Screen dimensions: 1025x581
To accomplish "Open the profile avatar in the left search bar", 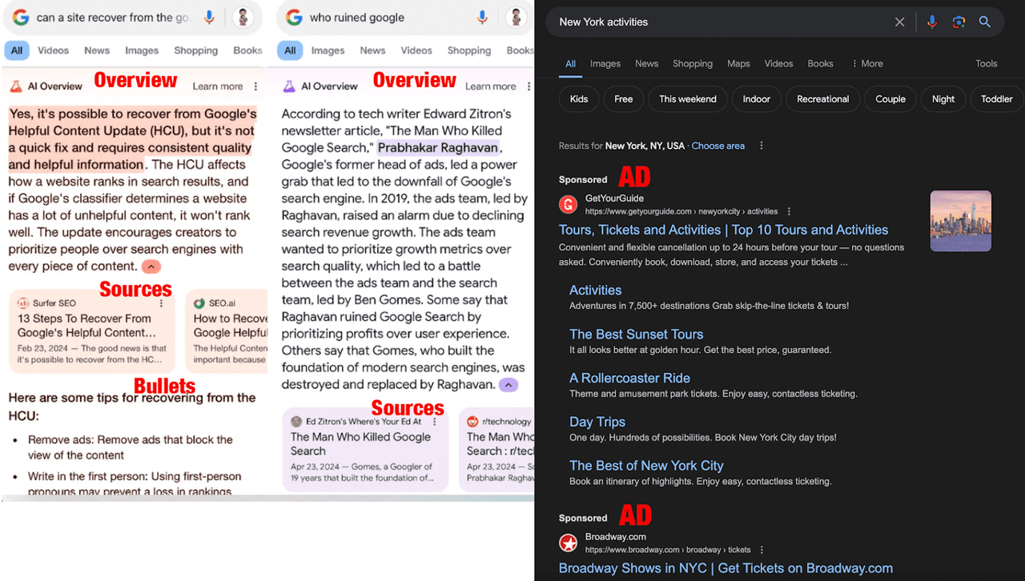I will (243, 17).
